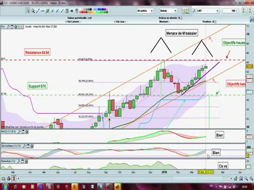The image size is (254, 190).
Task: Open the Windows Start button
Action: tap(5, 187)
